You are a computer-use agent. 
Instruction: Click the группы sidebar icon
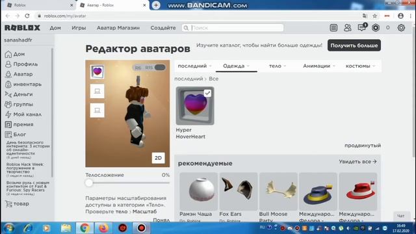(x=8, y=104)
